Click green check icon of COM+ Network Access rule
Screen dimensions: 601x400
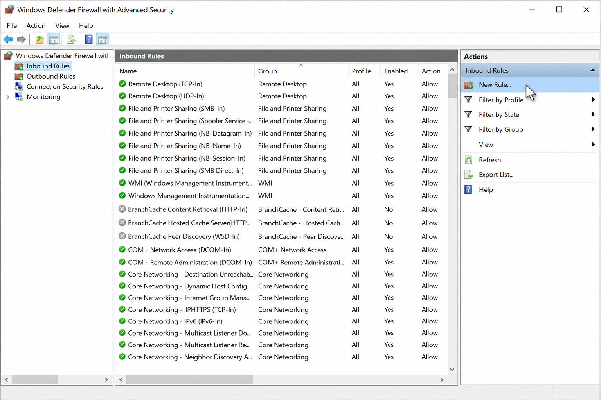tap(122, 249)
